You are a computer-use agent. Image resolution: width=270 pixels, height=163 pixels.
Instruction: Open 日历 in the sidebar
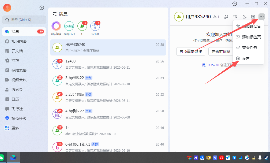click(x=24, y=99)
